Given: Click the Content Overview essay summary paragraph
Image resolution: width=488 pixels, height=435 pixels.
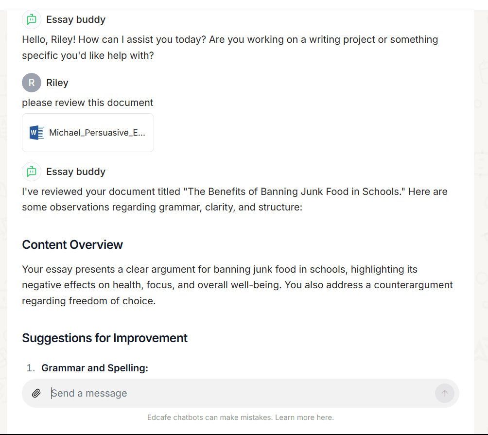Looking at the screenshot, I should coord(237,285).
